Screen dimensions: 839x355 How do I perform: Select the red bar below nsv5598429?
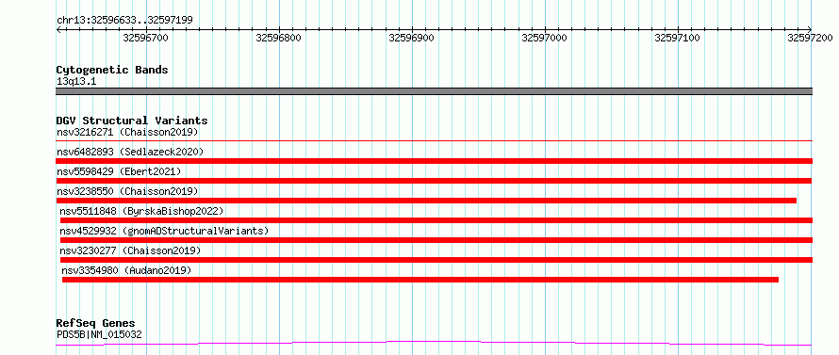(x=434, y=181)
